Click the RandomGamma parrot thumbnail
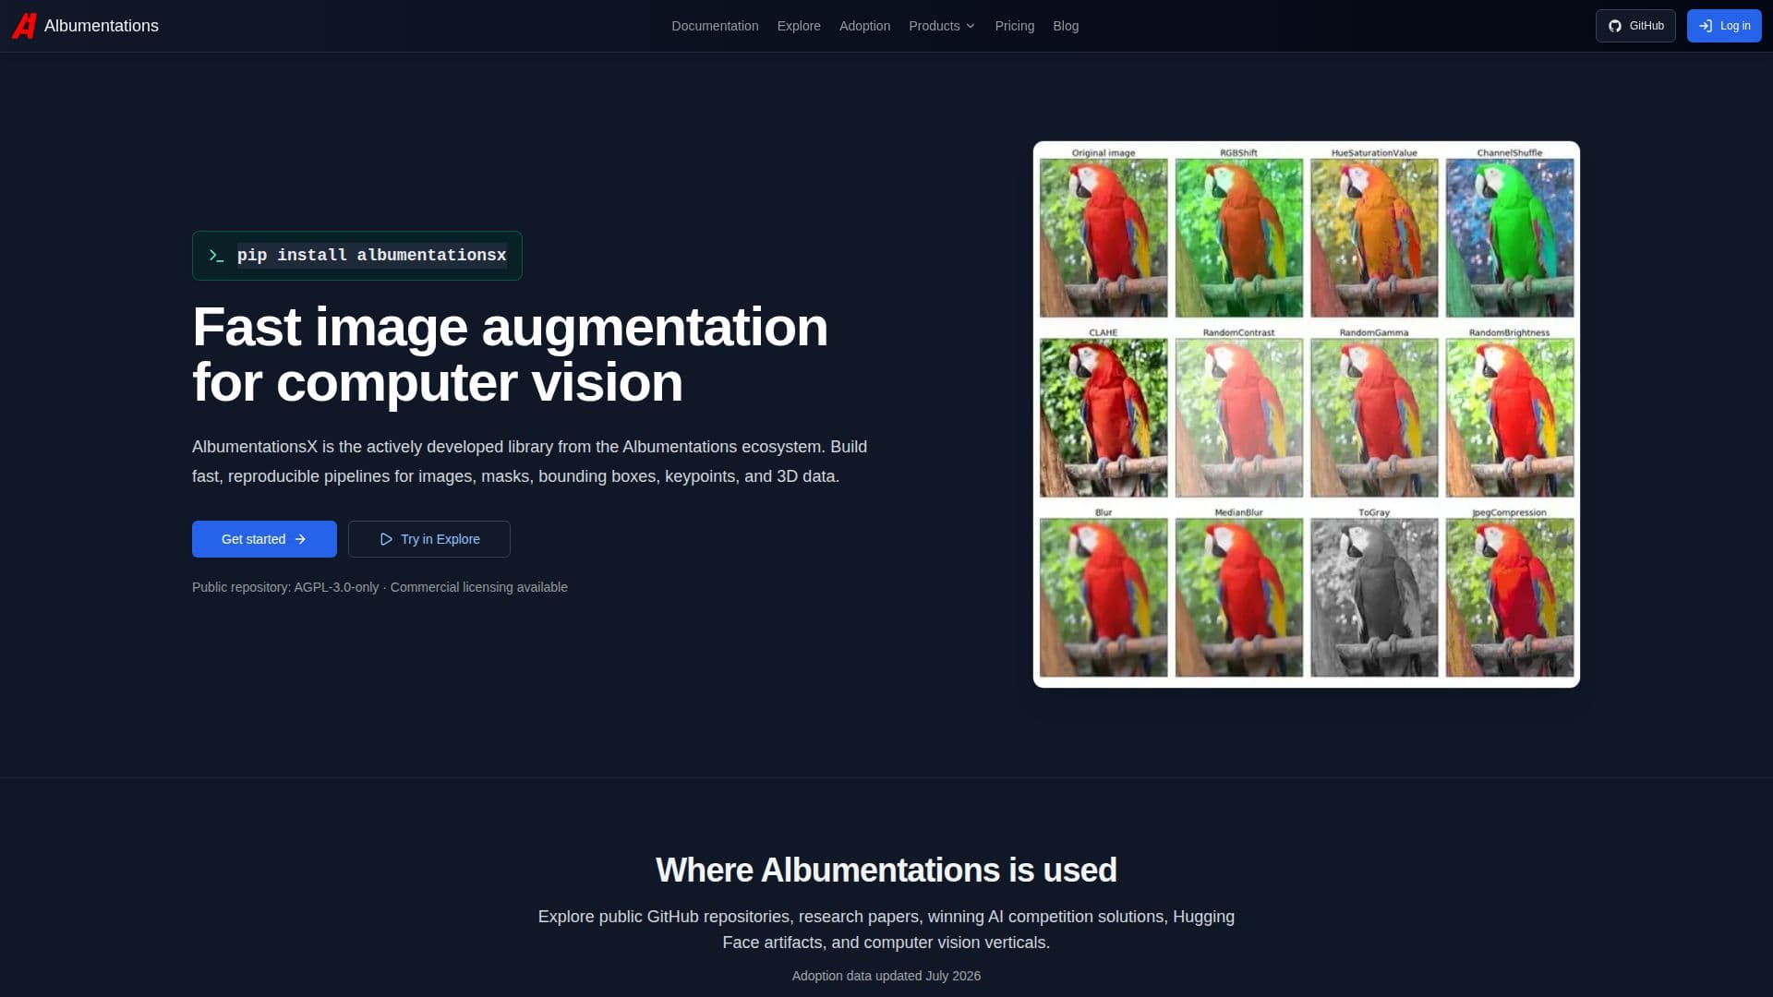Screen dimensions: 1773x997 point(1374,418)
